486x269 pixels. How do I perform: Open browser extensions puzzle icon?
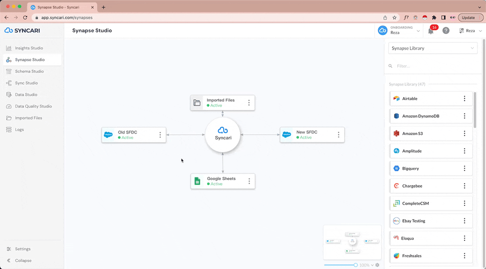pos(434,18)
